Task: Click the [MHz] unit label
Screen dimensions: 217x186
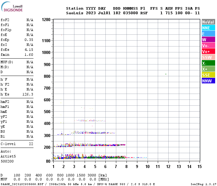Action: (104, 179)
